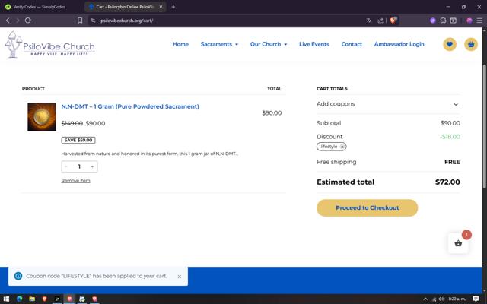487x304 pixels.
Task: Open the Live Events page
Action: 314,44
